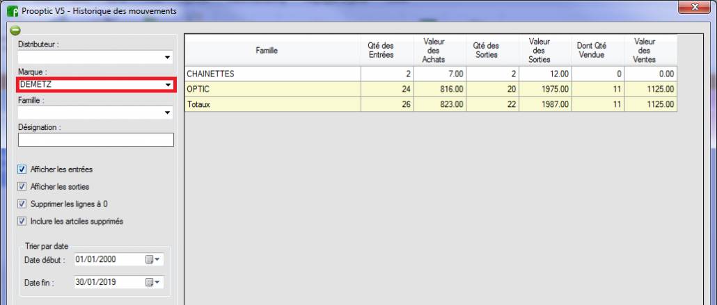This screenshot has height=305, width=717.
Task: Select the CHAINETTES row
Action: [431, 74]
